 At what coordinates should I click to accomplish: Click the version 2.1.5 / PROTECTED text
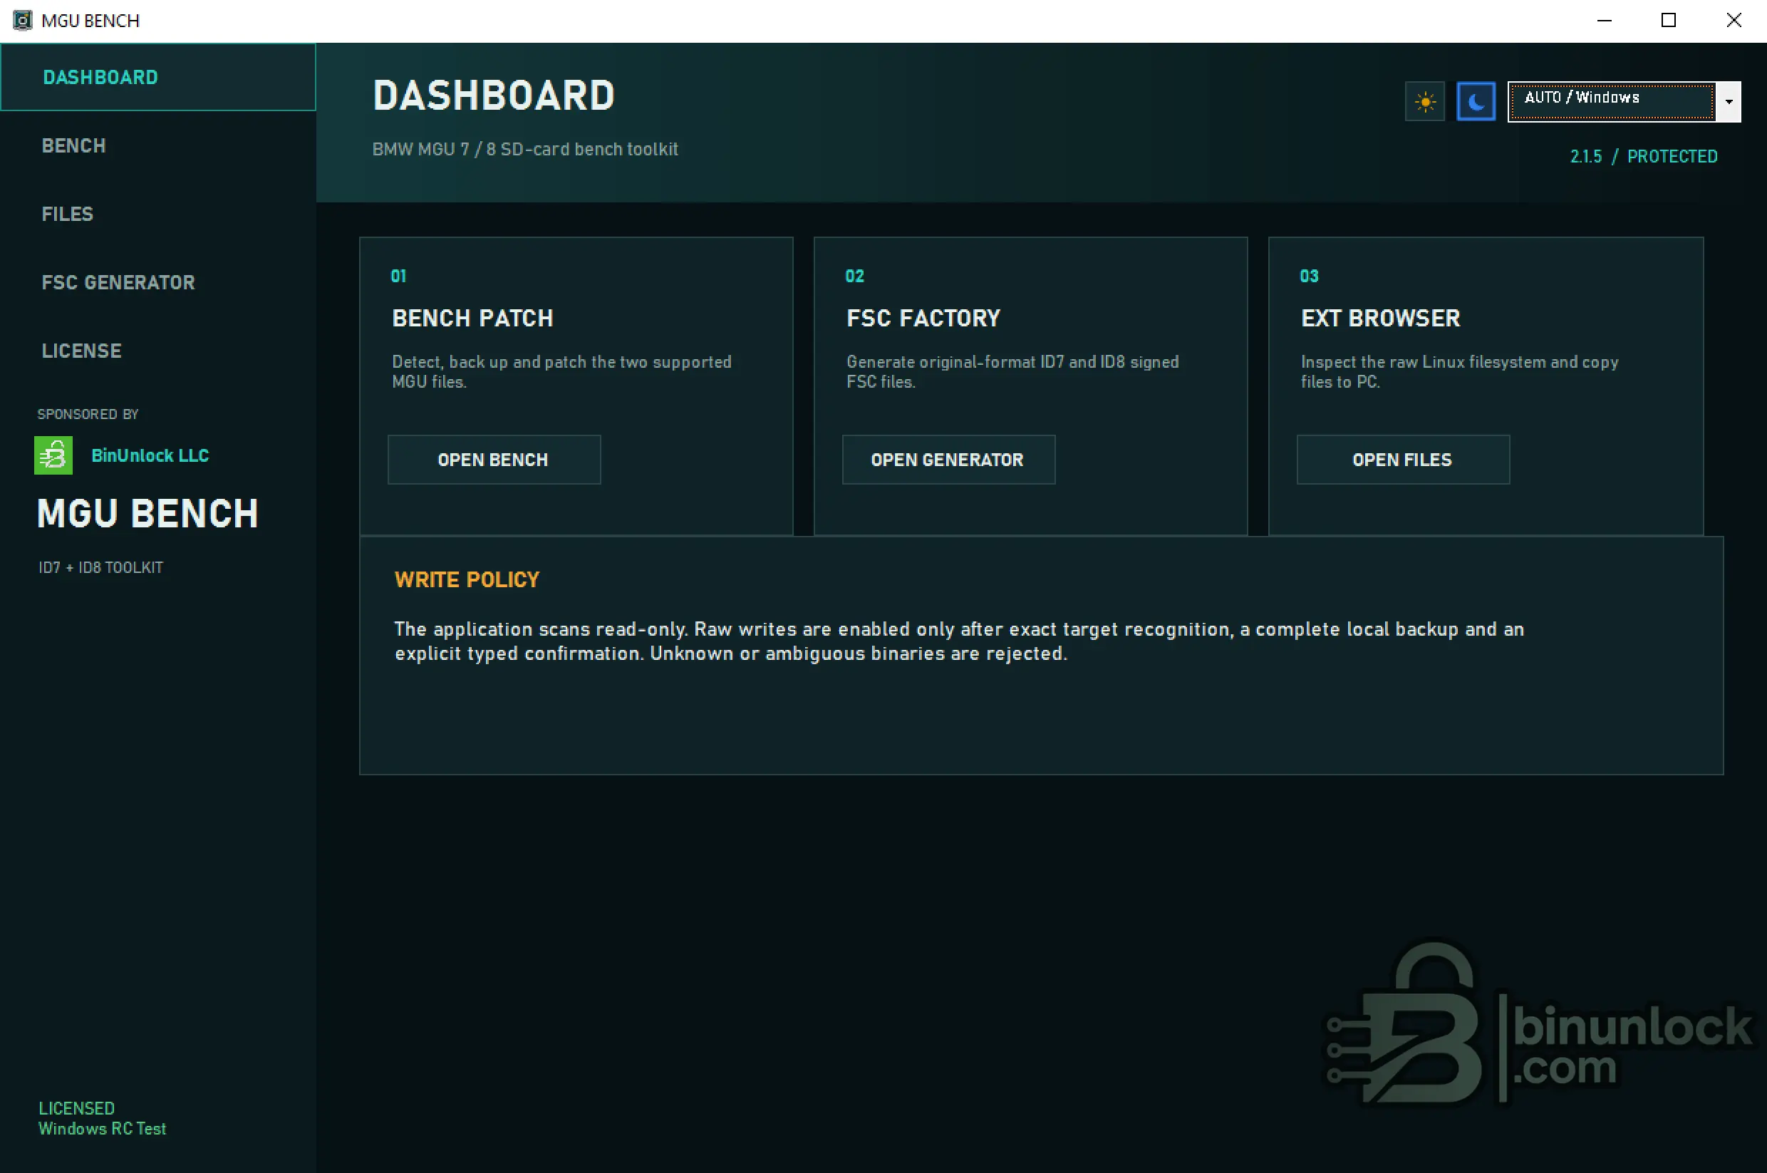1644,156
